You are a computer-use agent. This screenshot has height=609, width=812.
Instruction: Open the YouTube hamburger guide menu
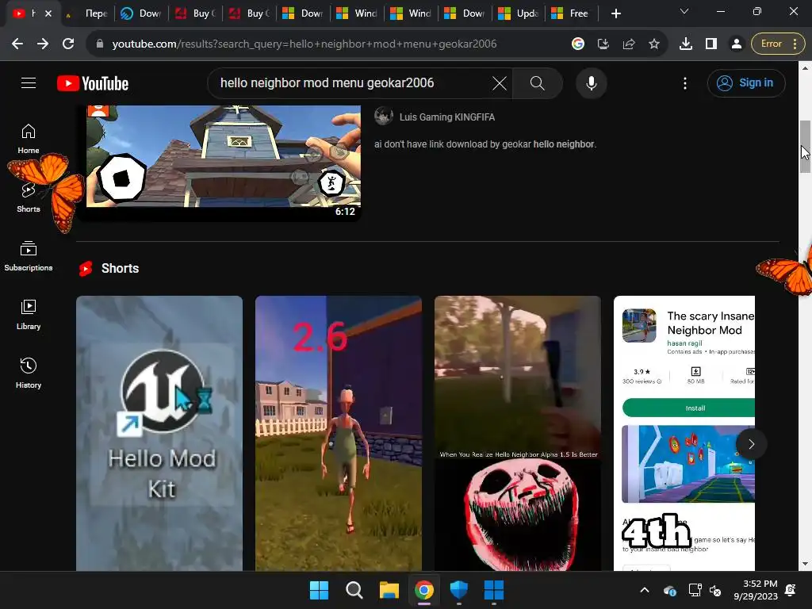(x=29, y=82)
